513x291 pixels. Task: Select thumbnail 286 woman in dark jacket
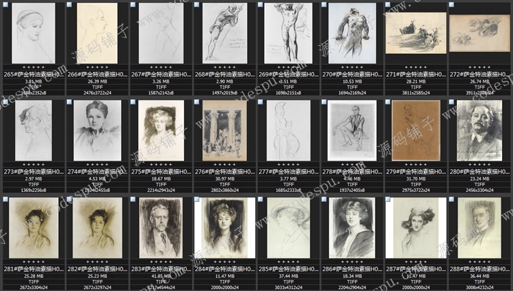pos(352,227)
